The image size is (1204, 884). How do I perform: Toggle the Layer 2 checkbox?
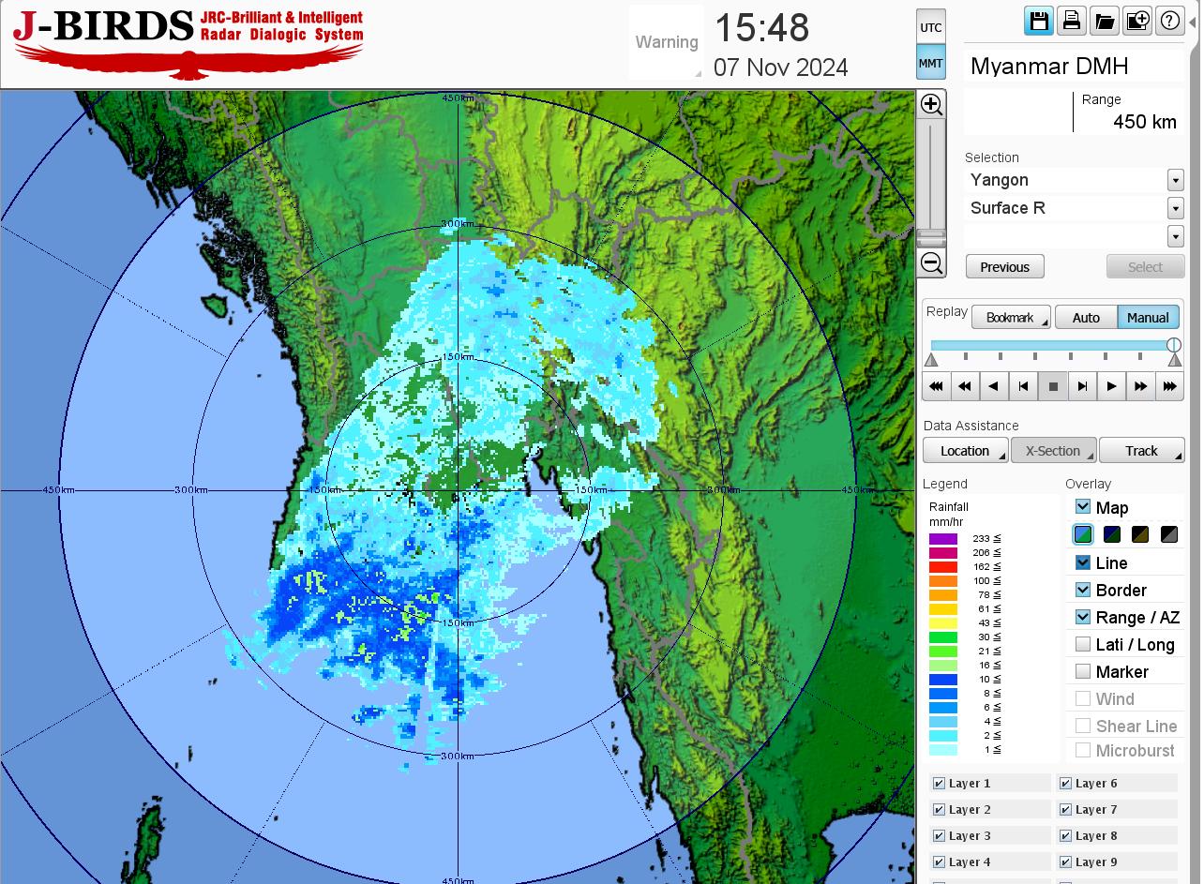[939, 810]
